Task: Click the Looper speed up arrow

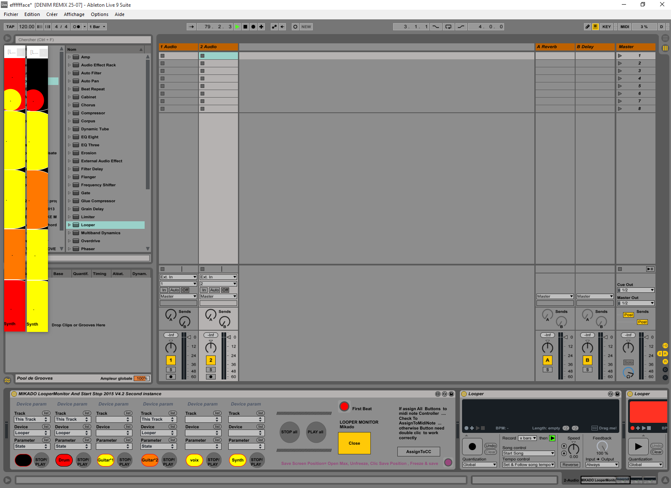Action: (x=564, y=446)
